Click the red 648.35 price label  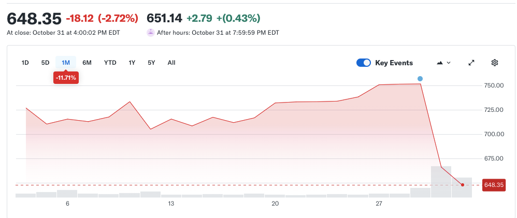(x=494, y=184)
